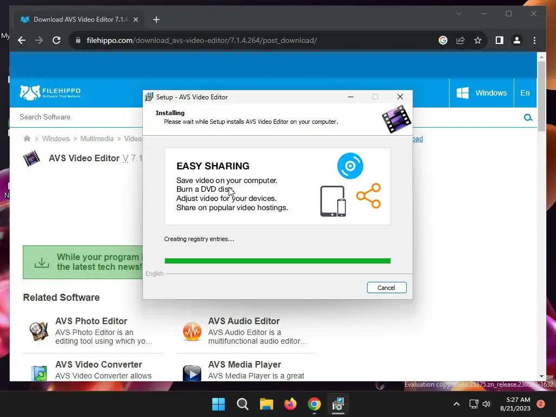Open AVS Media Player related software link
Screen dimensions: 556x417
coord(245,364)
